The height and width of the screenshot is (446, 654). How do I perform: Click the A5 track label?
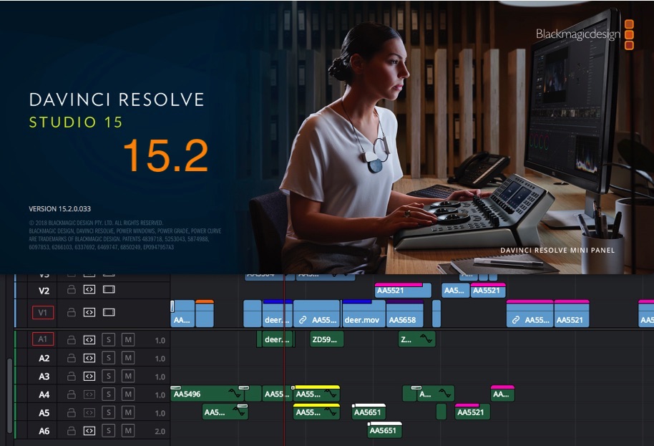click(x=44, y=412)
